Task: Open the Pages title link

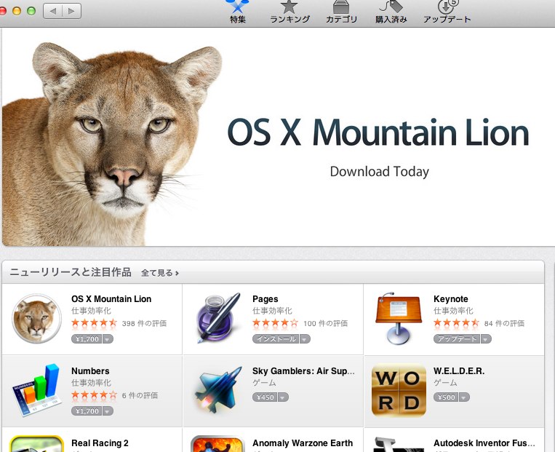Action: [x=265, y=299]
